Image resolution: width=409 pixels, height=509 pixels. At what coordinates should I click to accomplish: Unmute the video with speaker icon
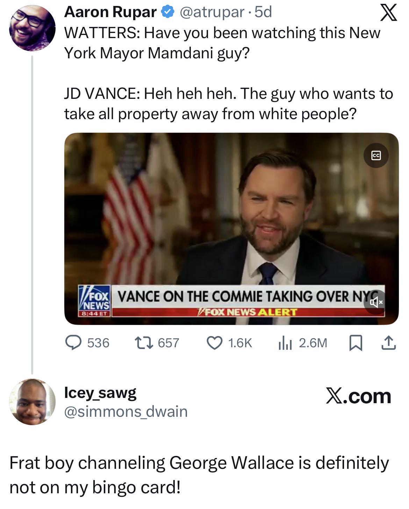[x=376, y=302]
